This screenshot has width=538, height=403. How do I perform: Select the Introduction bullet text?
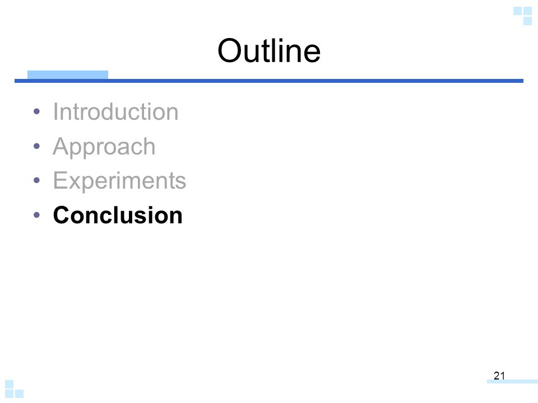[x=115, y=112]
